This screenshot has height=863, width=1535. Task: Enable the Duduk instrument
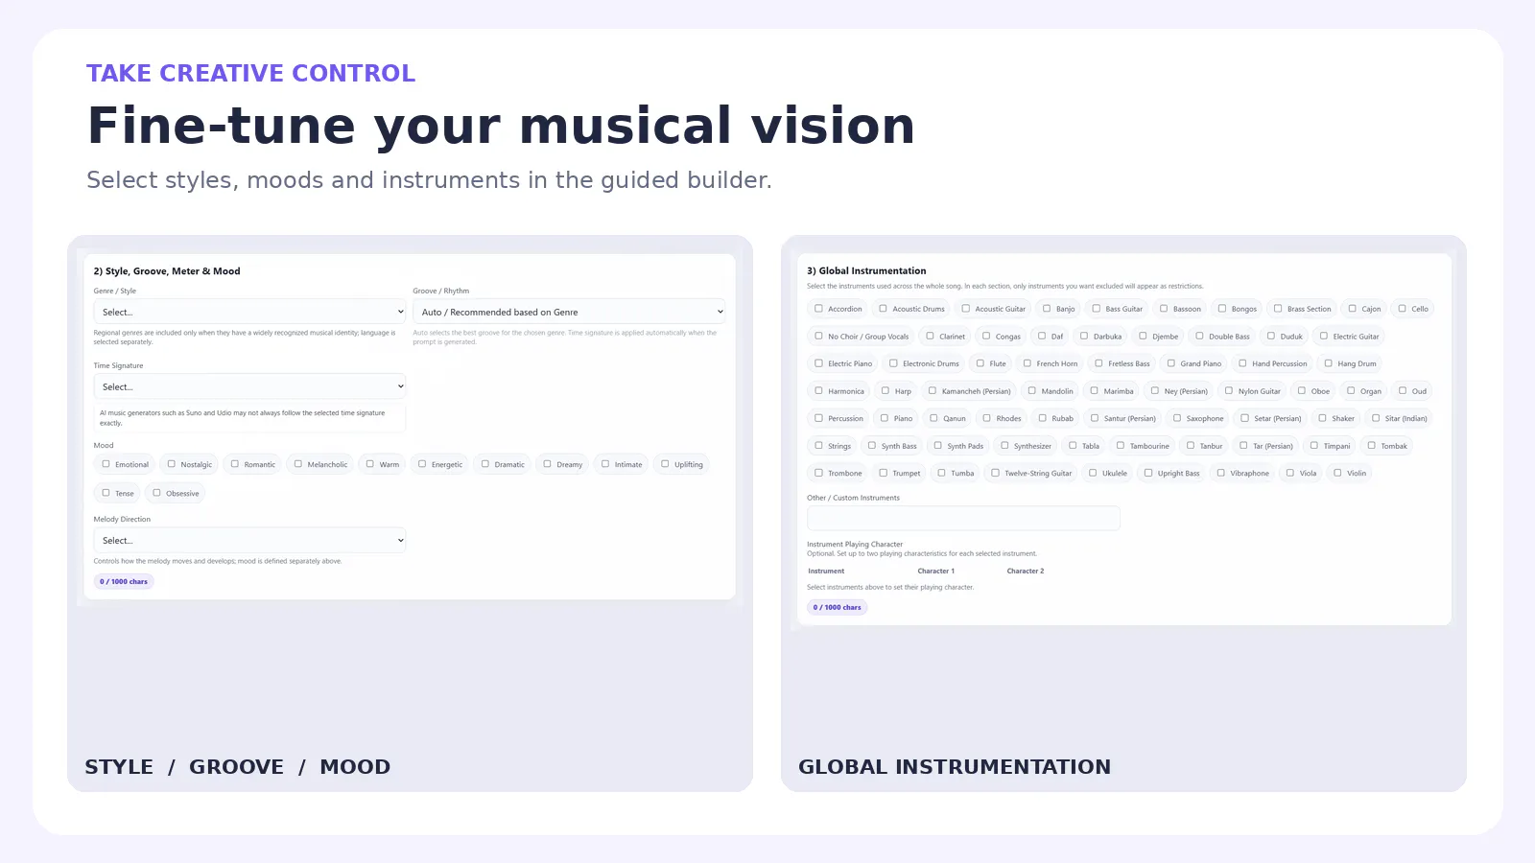pyautogui.click(x=1271, y=336)
